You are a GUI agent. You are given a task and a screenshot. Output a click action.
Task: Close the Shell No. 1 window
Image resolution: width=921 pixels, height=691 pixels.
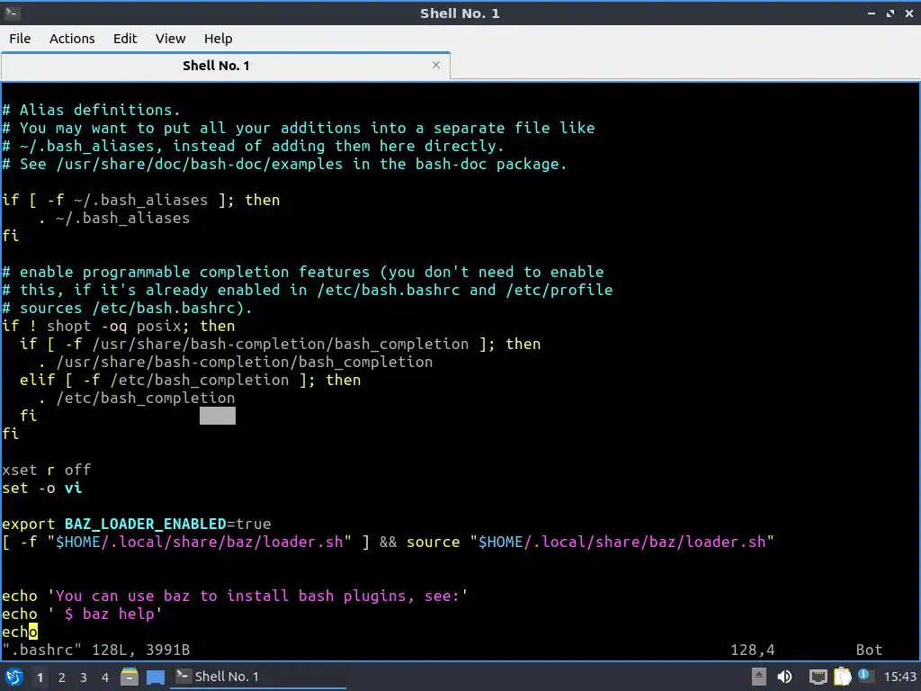[x=908, y=13]
